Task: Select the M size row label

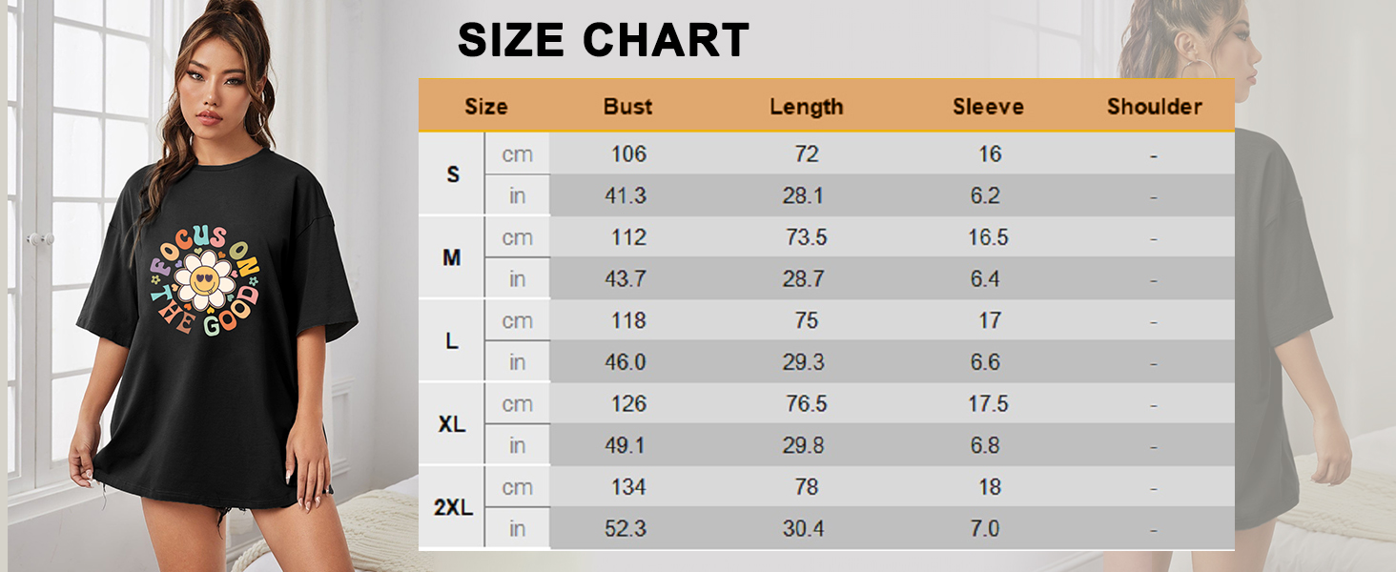Action: [x=452, y=257]
